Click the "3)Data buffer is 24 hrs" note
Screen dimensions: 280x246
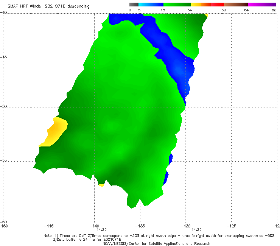point(87,240)
